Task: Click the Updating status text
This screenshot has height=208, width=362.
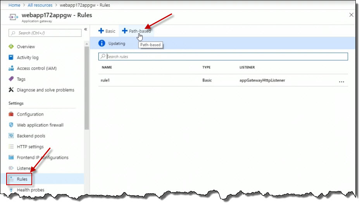Action: pos(117,43)
